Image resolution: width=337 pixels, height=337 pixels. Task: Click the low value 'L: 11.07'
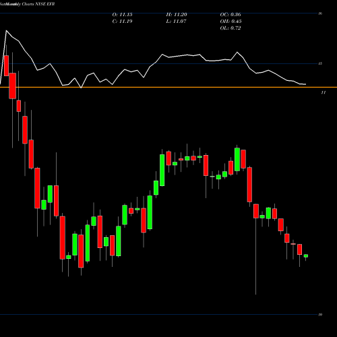click(x=176, y=22)
